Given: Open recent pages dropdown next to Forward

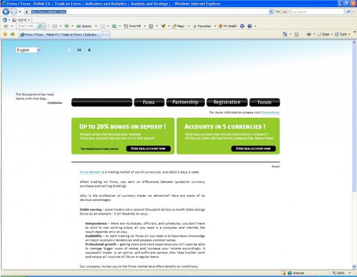Looking at the screenshot, I should (x=20, y=12).
